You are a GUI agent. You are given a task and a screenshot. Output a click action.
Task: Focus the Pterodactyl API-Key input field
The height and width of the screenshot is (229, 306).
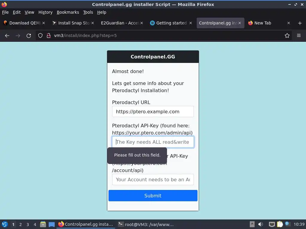153,142
